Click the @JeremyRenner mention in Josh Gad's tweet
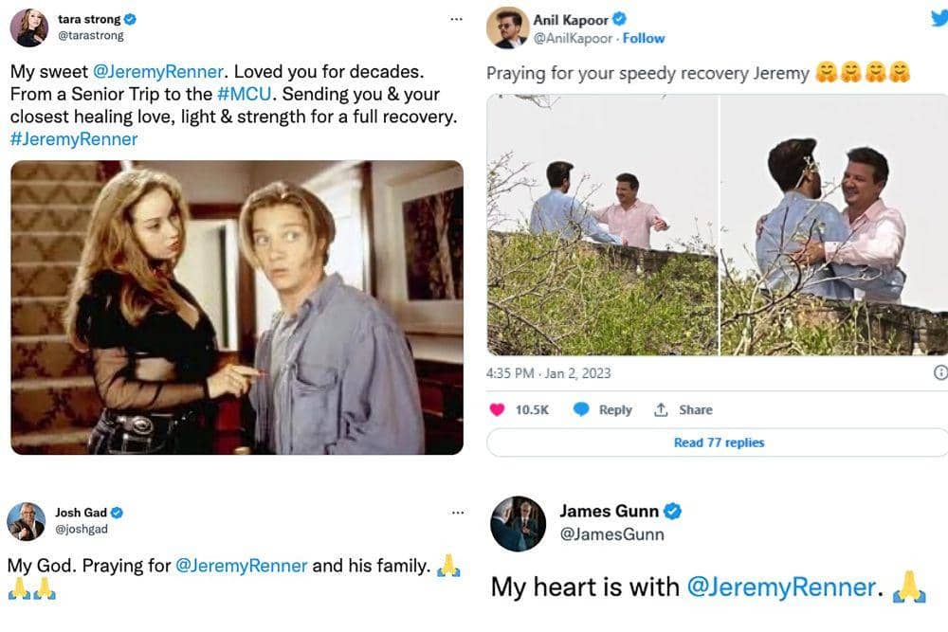Viewport: 948px width, 632px height. (242, 566)
